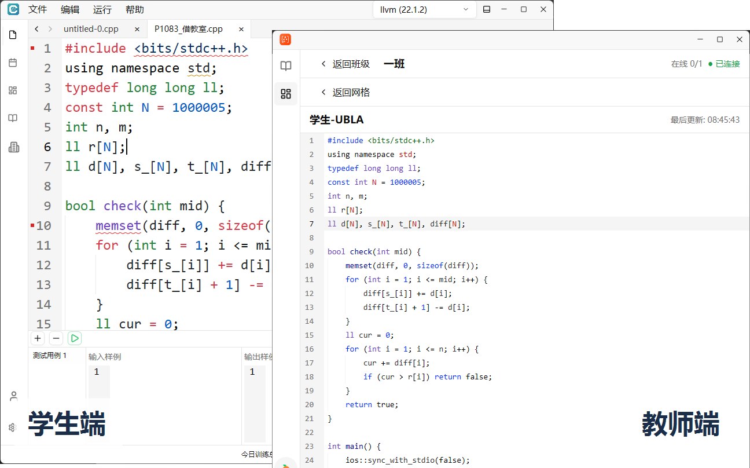Screen dimensions: 750x468
Task: Toggle the bottom panel layout icon
Action: pos(487,9)
